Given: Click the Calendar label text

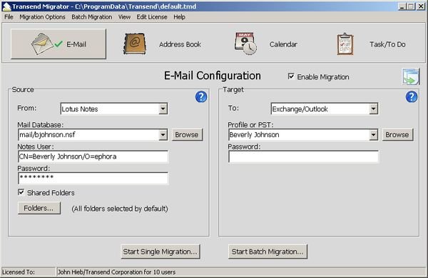Looking at the screenshot, I should point(283,44).
